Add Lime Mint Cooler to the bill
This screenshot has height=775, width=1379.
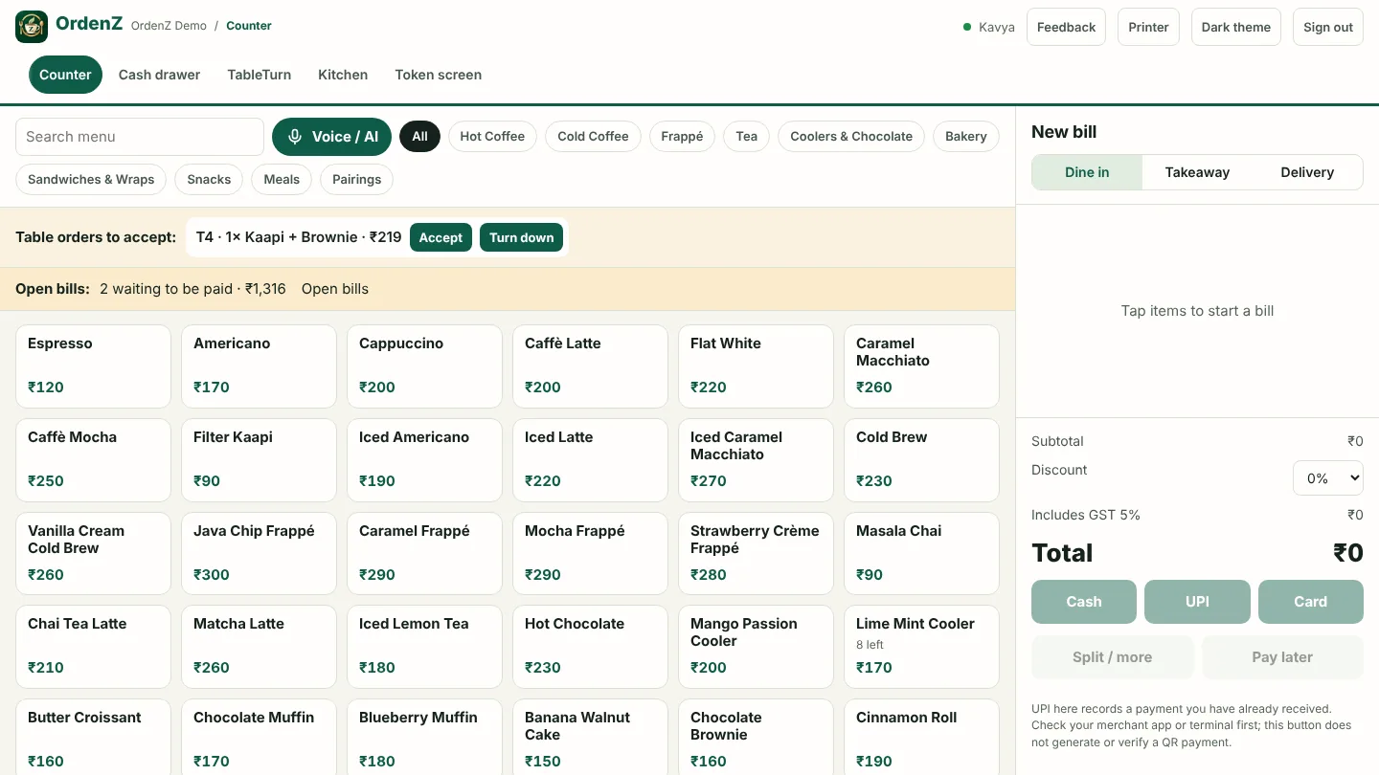click(921, 647)
